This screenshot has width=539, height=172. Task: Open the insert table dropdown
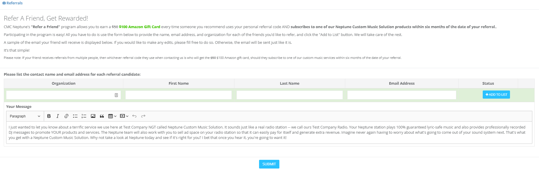112,116
